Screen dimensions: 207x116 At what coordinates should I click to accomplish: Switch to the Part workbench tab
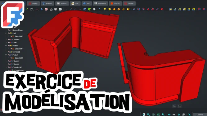coord(87,3)
